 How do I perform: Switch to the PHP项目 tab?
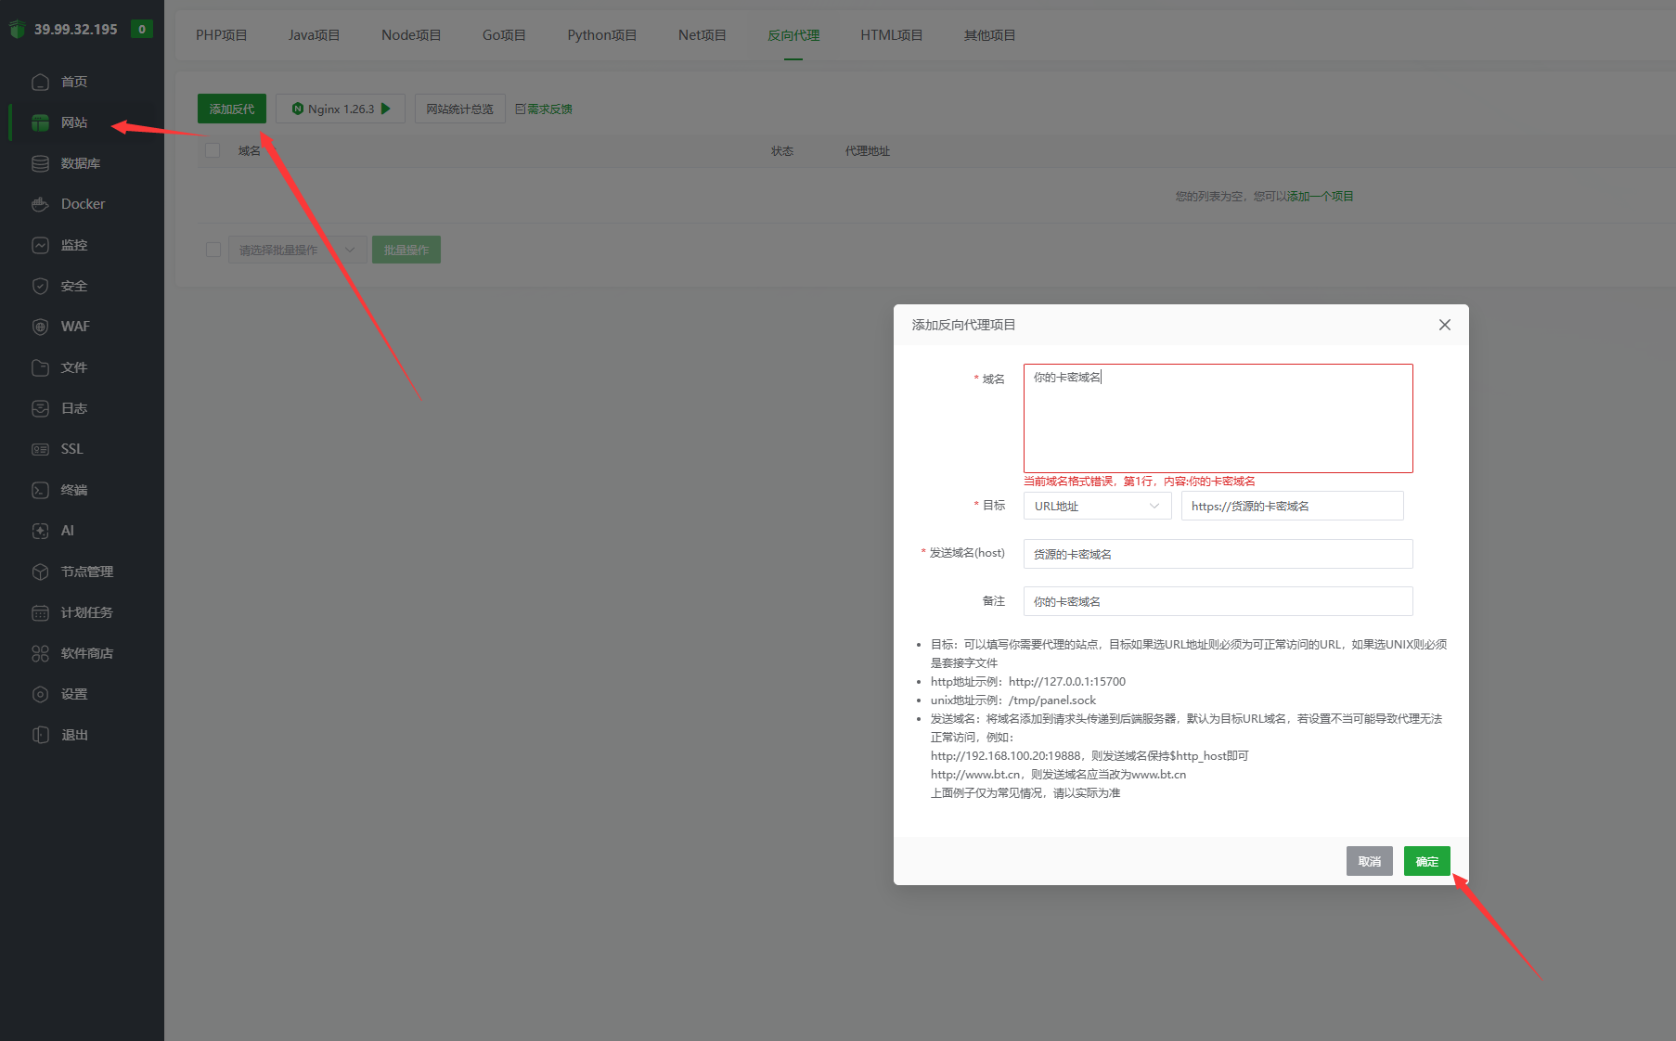[221, 35]
